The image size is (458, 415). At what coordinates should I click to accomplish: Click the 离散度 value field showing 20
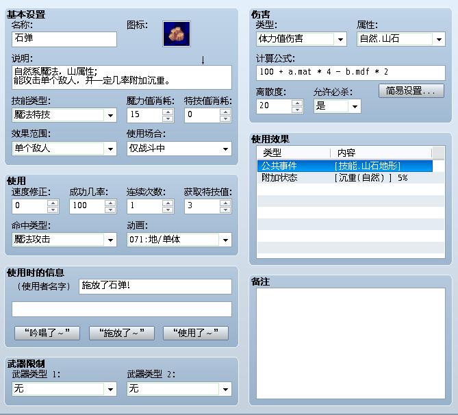274,106
